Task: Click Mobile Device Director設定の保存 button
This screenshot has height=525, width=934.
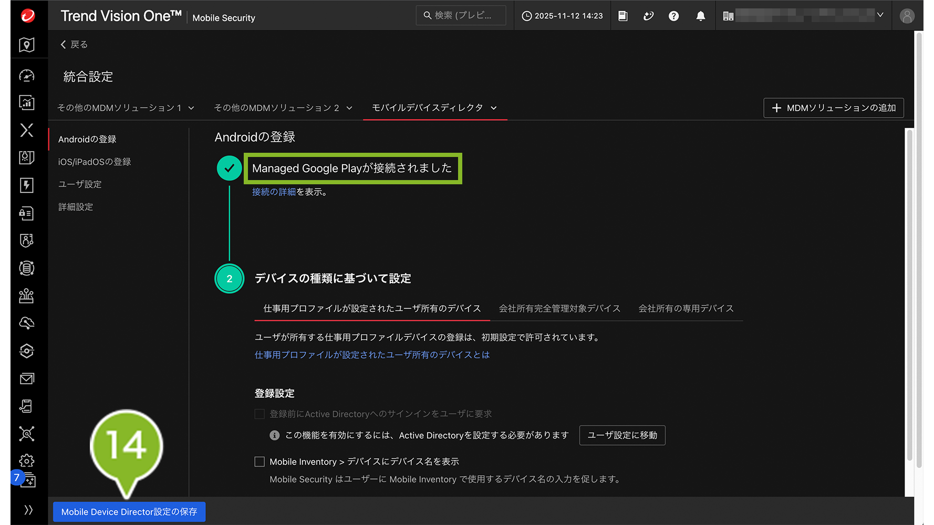Action: pyautogui.click(x=129, y=512)
